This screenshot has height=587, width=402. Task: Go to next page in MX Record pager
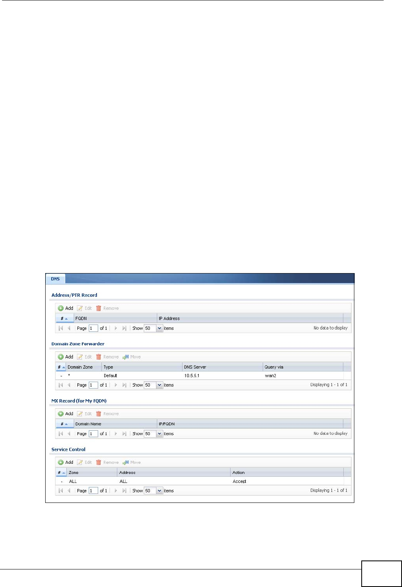pos(116,434)
